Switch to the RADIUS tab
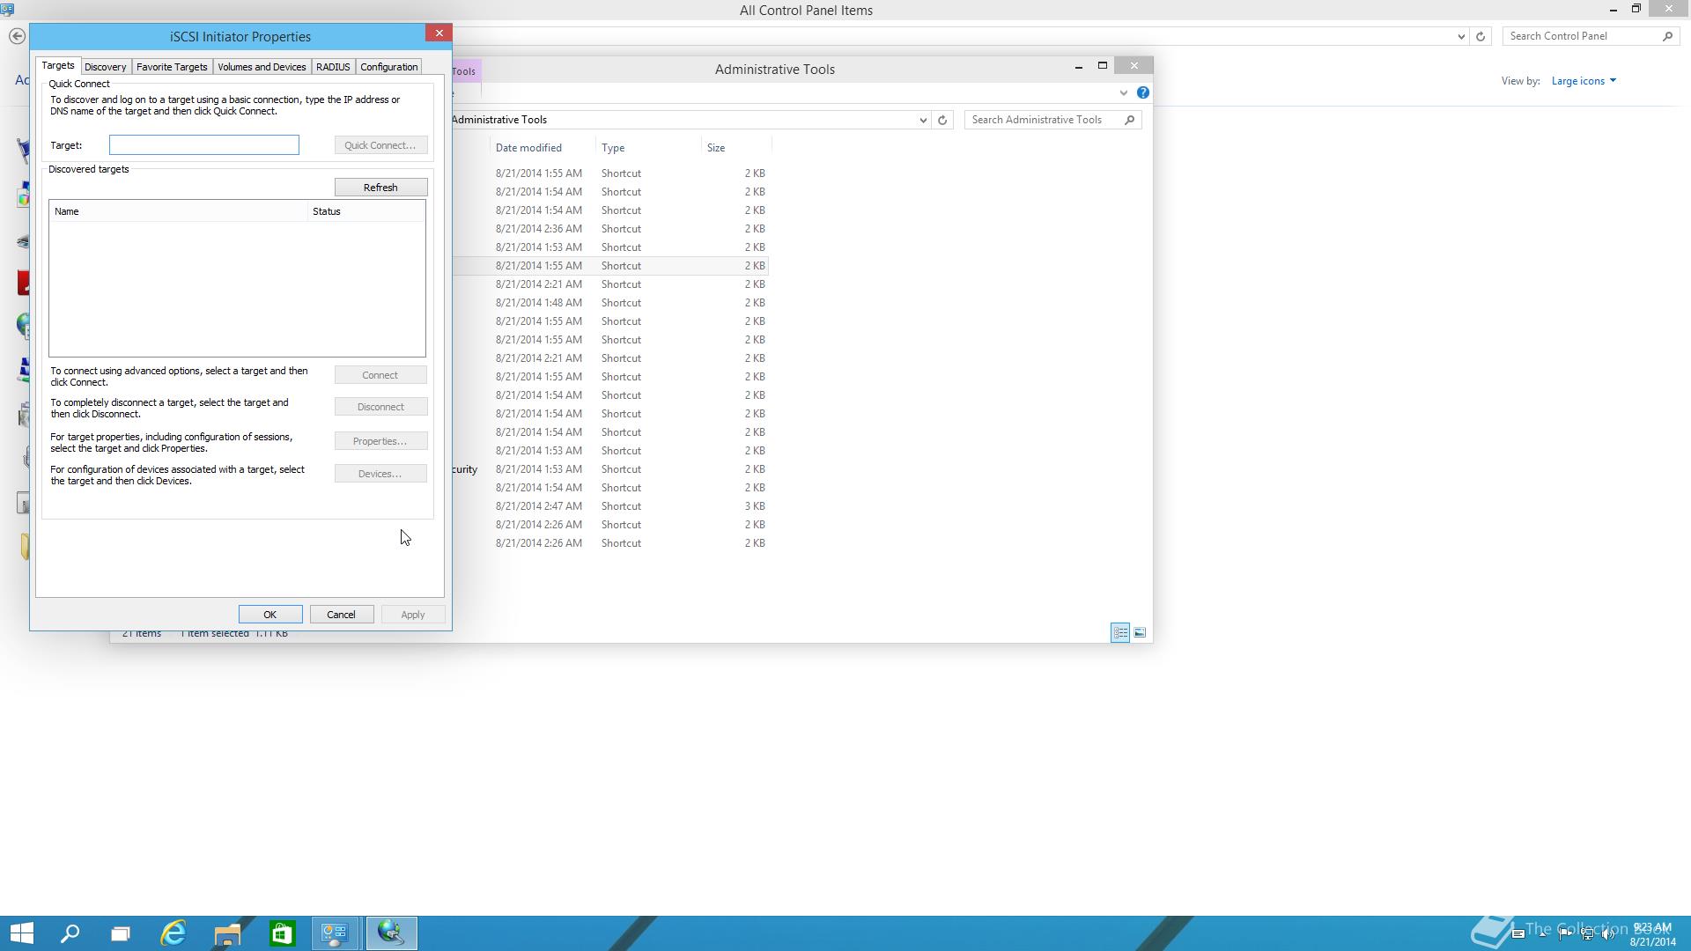The height and width of the screenshot is (951, 1691). (333, 67)
